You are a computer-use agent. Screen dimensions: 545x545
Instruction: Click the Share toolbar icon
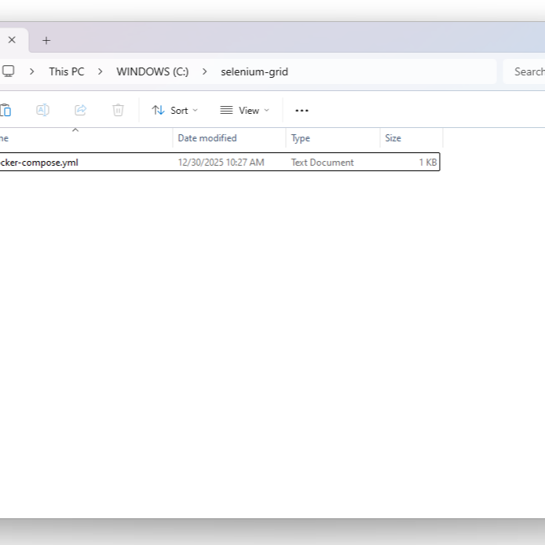80,111
